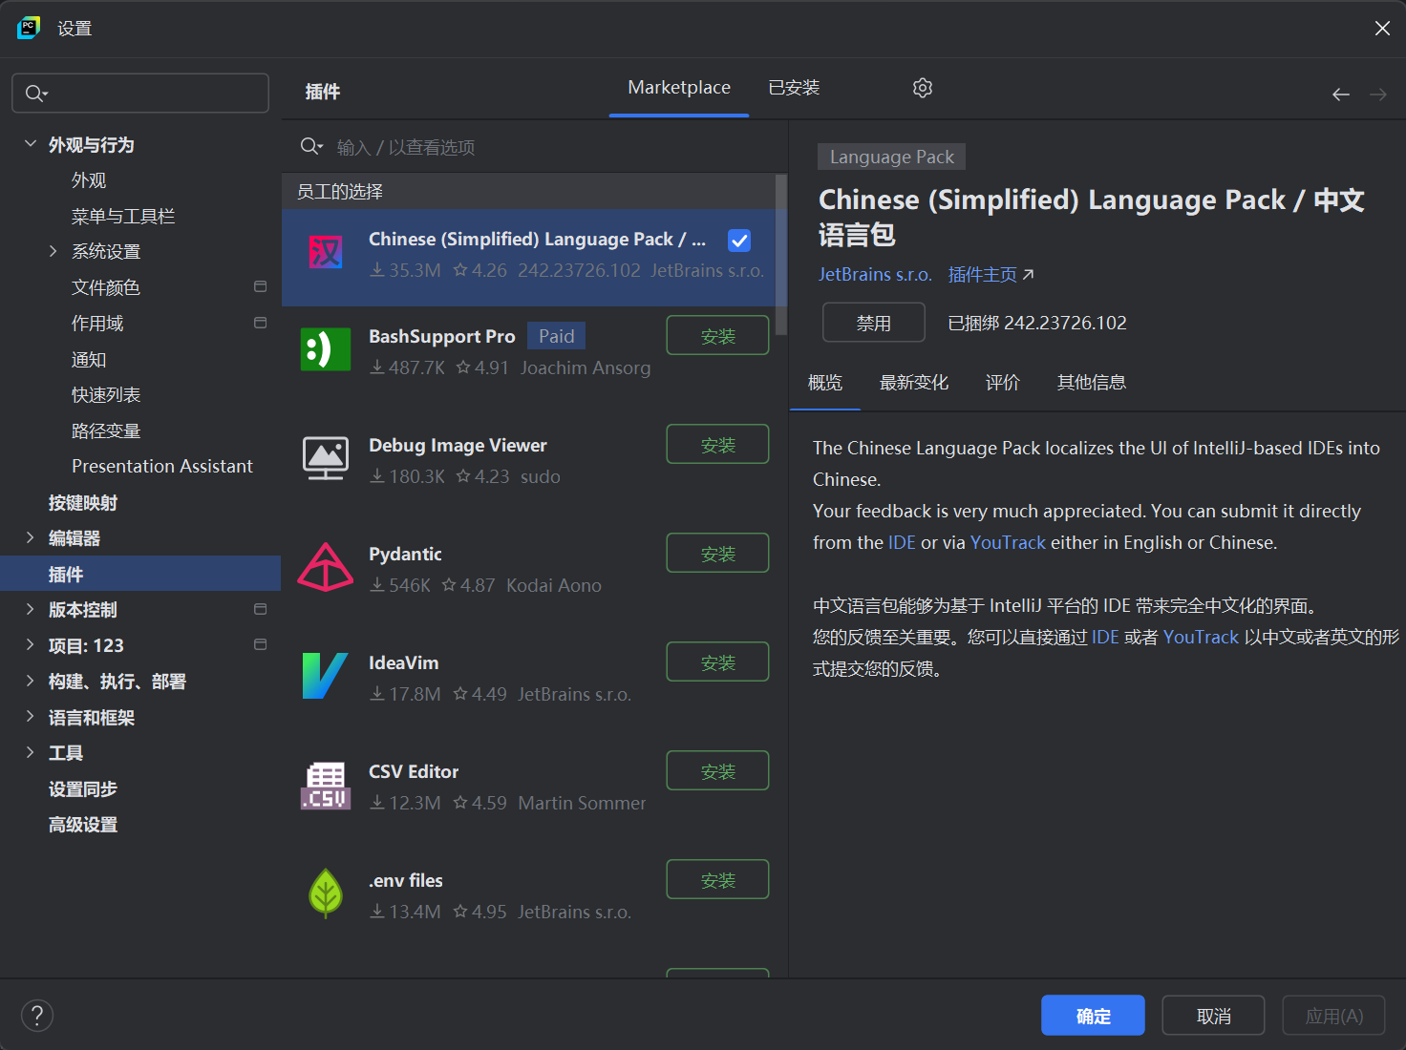Select 外观 in the settings tree
This screenshot has width=1406, height=1050.
click(89, 180)
